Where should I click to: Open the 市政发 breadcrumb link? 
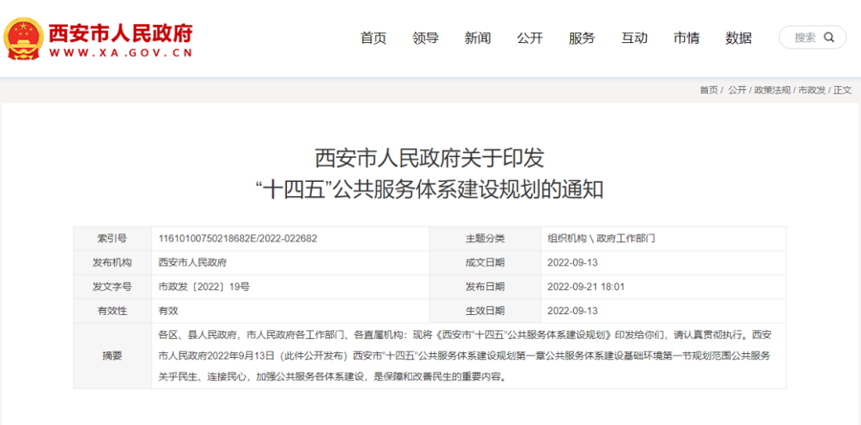point(811,90)
